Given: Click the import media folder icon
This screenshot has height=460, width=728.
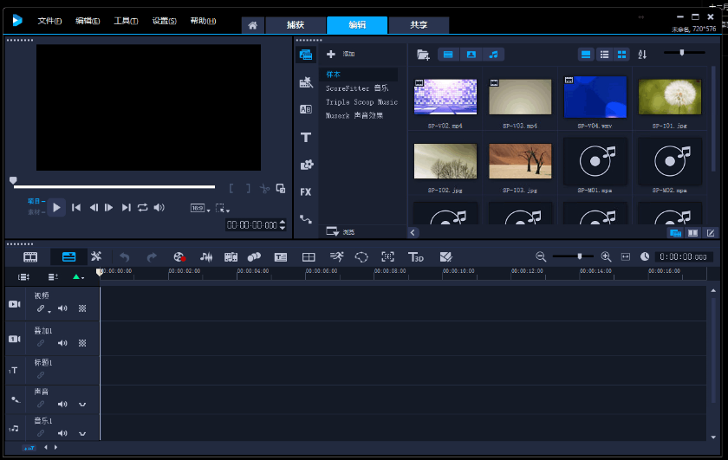Looking at the screenshot, I should click(423, 55).
